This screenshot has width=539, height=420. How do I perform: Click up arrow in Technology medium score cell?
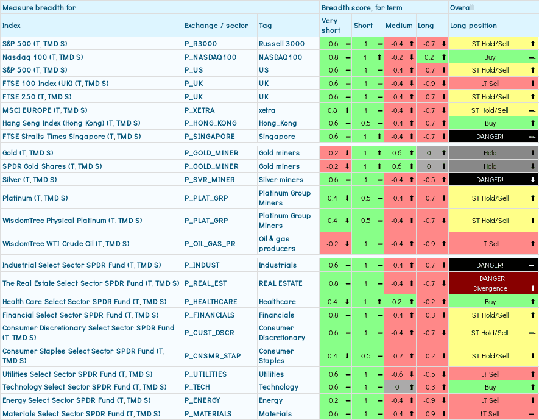tap(412, 387)
